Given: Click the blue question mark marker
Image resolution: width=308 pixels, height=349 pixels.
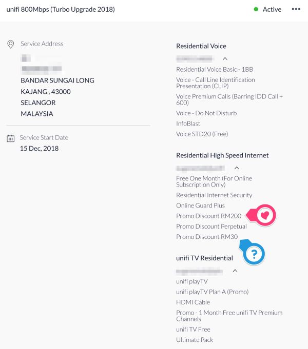Looking at the screenshot, I should [254, 253].
